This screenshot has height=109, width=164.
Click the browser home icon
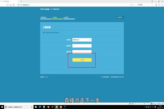[x=10, y=5]
